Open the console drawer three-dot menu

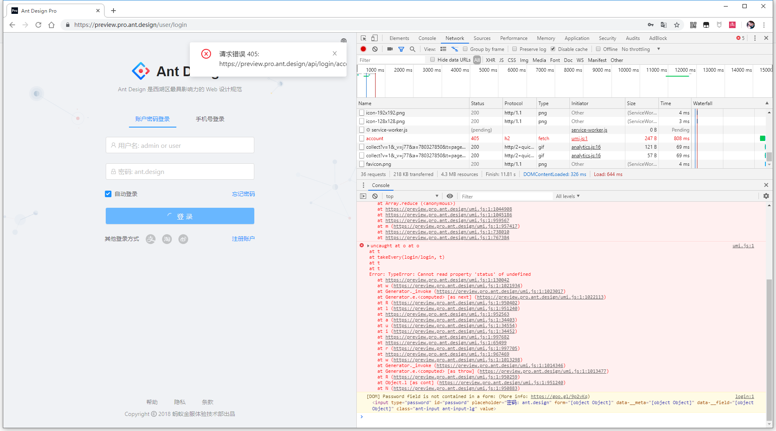[363, 185]
